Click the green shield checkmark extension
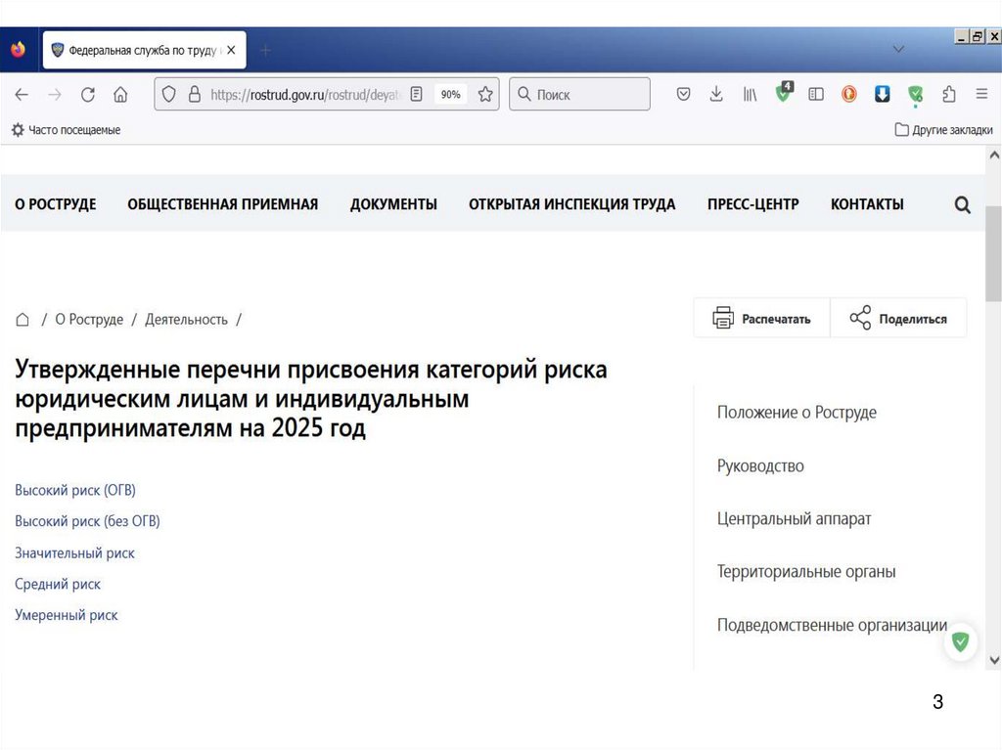 pos(916,96)
